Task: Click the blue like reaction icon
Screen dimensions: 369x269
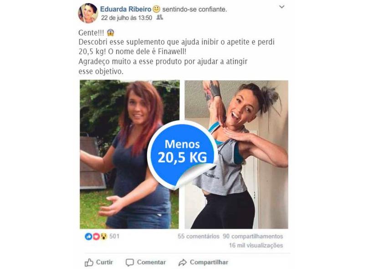Action: (88, 236)
